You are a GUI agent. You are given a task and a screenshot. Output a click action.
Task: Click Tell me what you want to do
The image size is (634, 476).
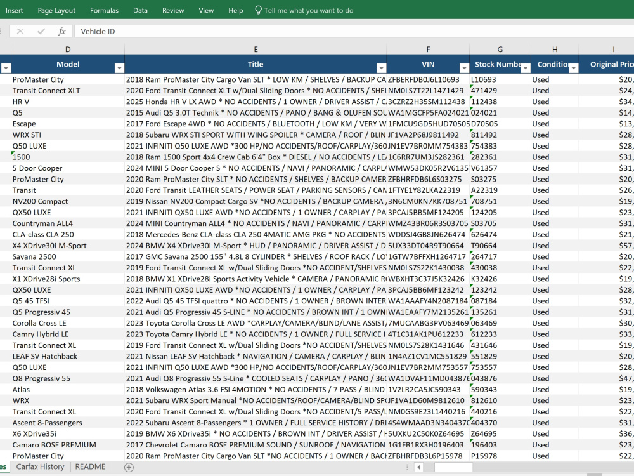pyautogui.click(x=309, y=11)
